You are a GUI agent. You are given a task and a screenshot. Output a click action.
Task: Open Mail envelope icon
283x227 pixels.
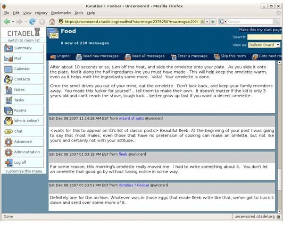tap(8, 59)
